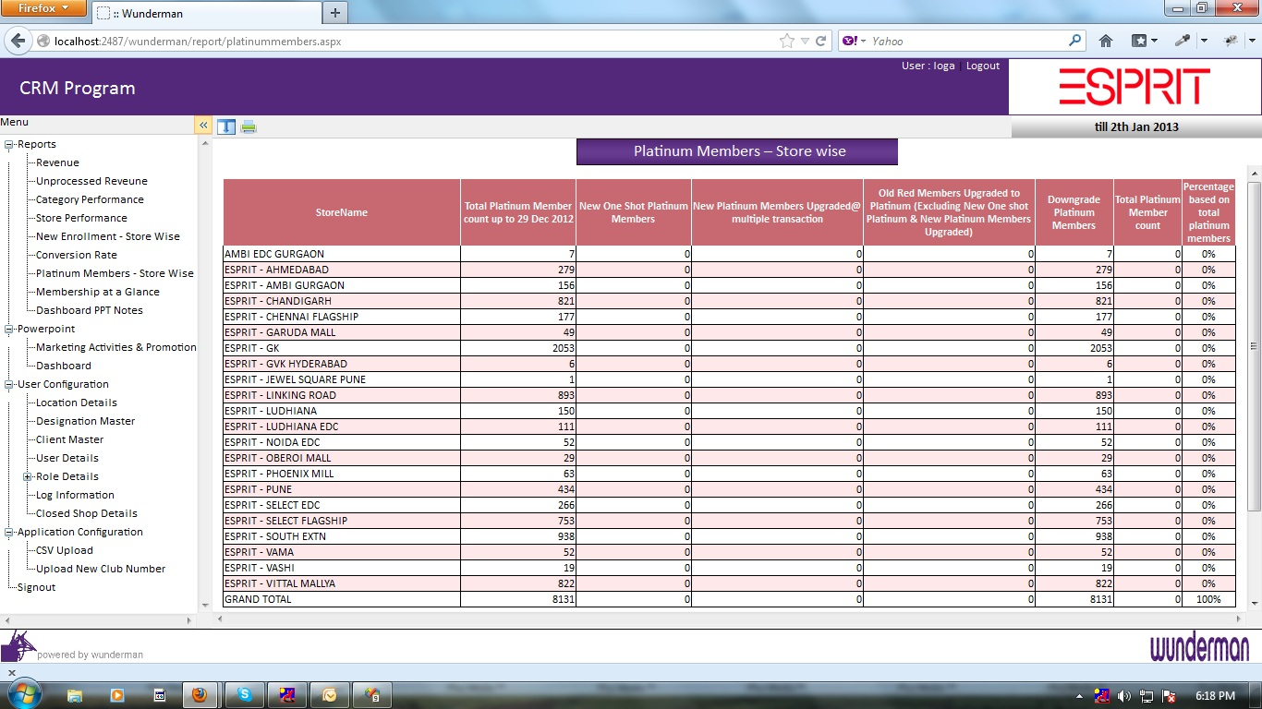Click the Logout link

pyautogui.click(x=983, y=66)
